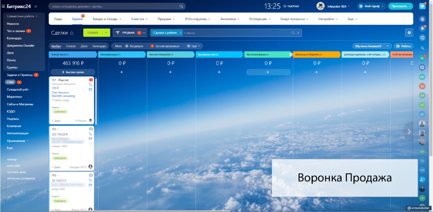433x212 pixels.
Task: Open ОП contact avatar in right sidebar
Action: point(422,151)
